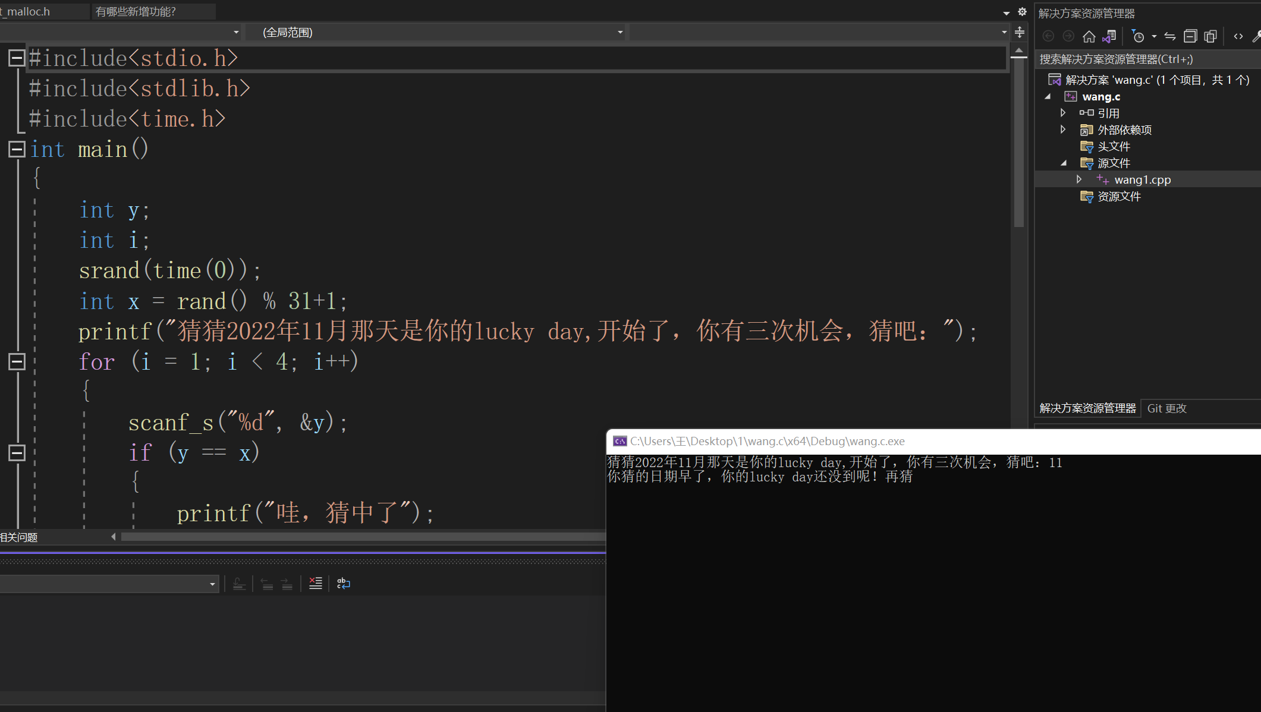Collapse all items in Solution Explorer
The height and width of the screenshot is (712, 1261).
1190,37
